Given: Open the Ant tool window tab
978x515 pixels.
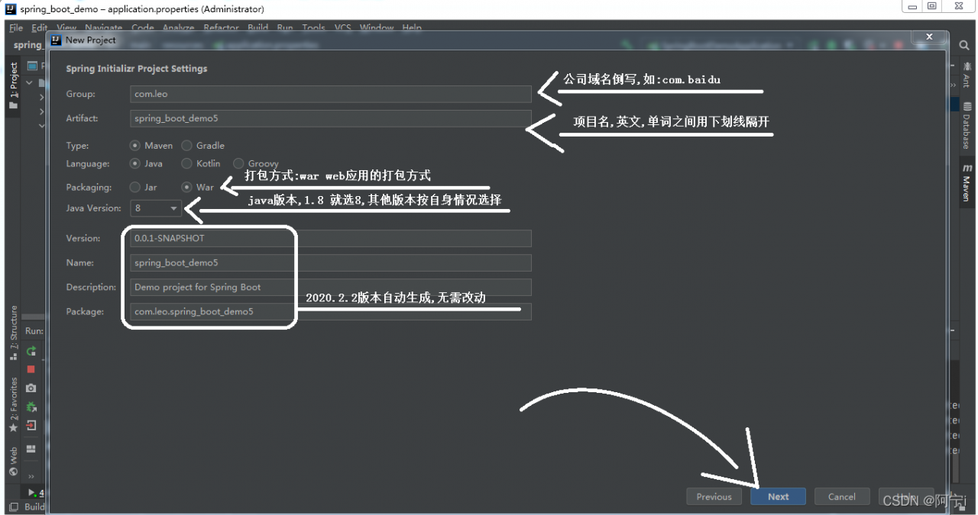Looking at the screenshot, I should point(967,74).
